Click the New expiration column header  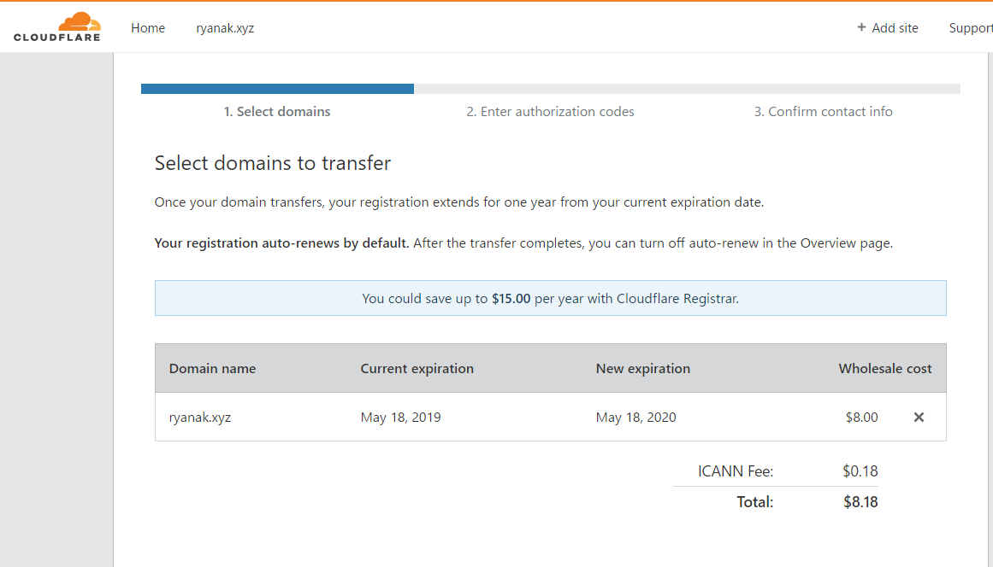[x=643, y=369]
